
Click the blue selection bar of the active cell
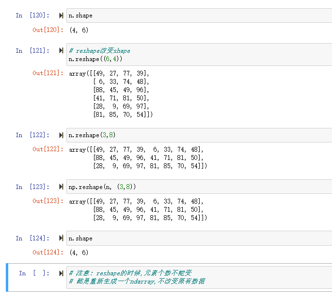pos(7,278)
